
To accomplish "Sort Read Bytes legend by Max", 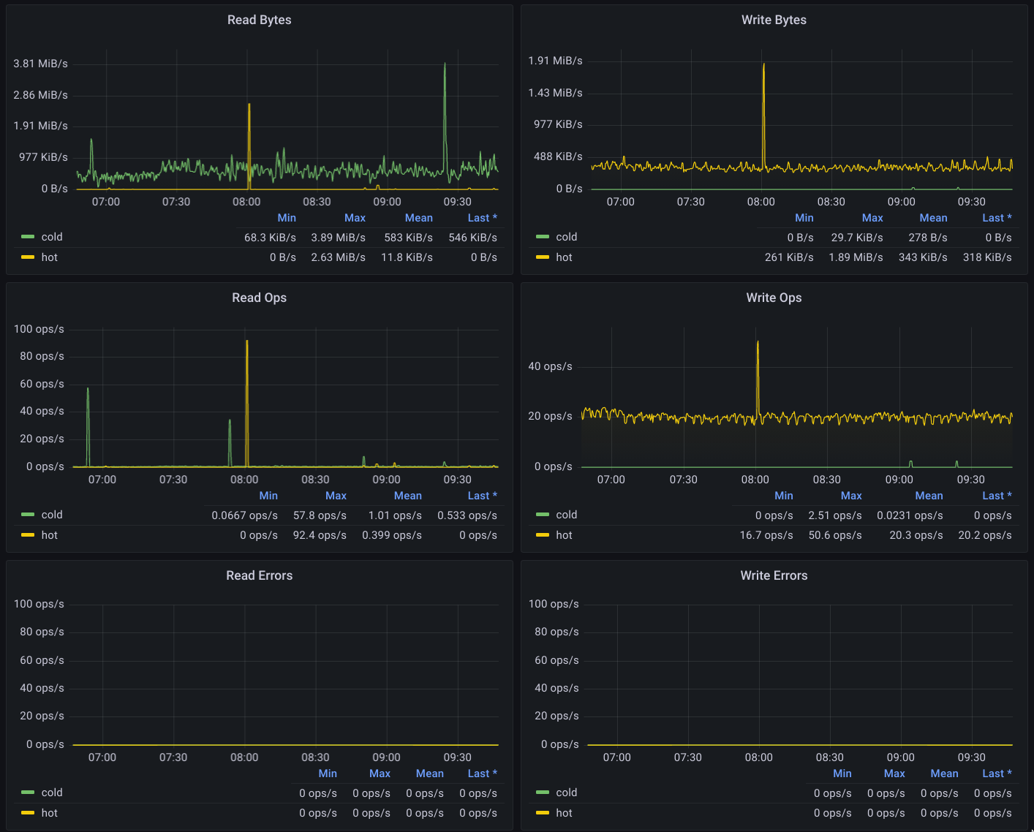I will 355,218.
